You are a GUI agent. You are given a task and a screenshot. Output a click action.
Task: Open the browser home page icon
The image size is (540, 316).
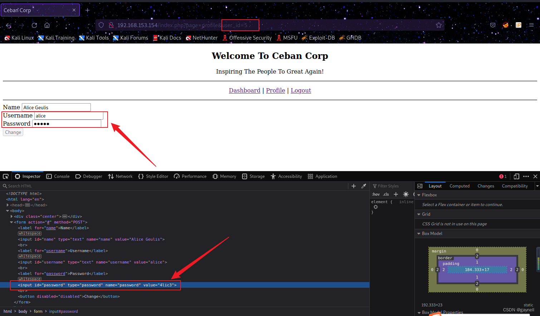[x=47, y=25]
